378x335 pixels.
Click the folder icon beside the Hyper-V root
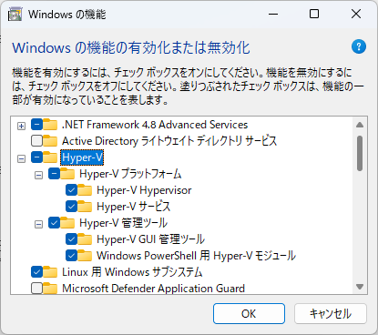[x=50, y=157]
